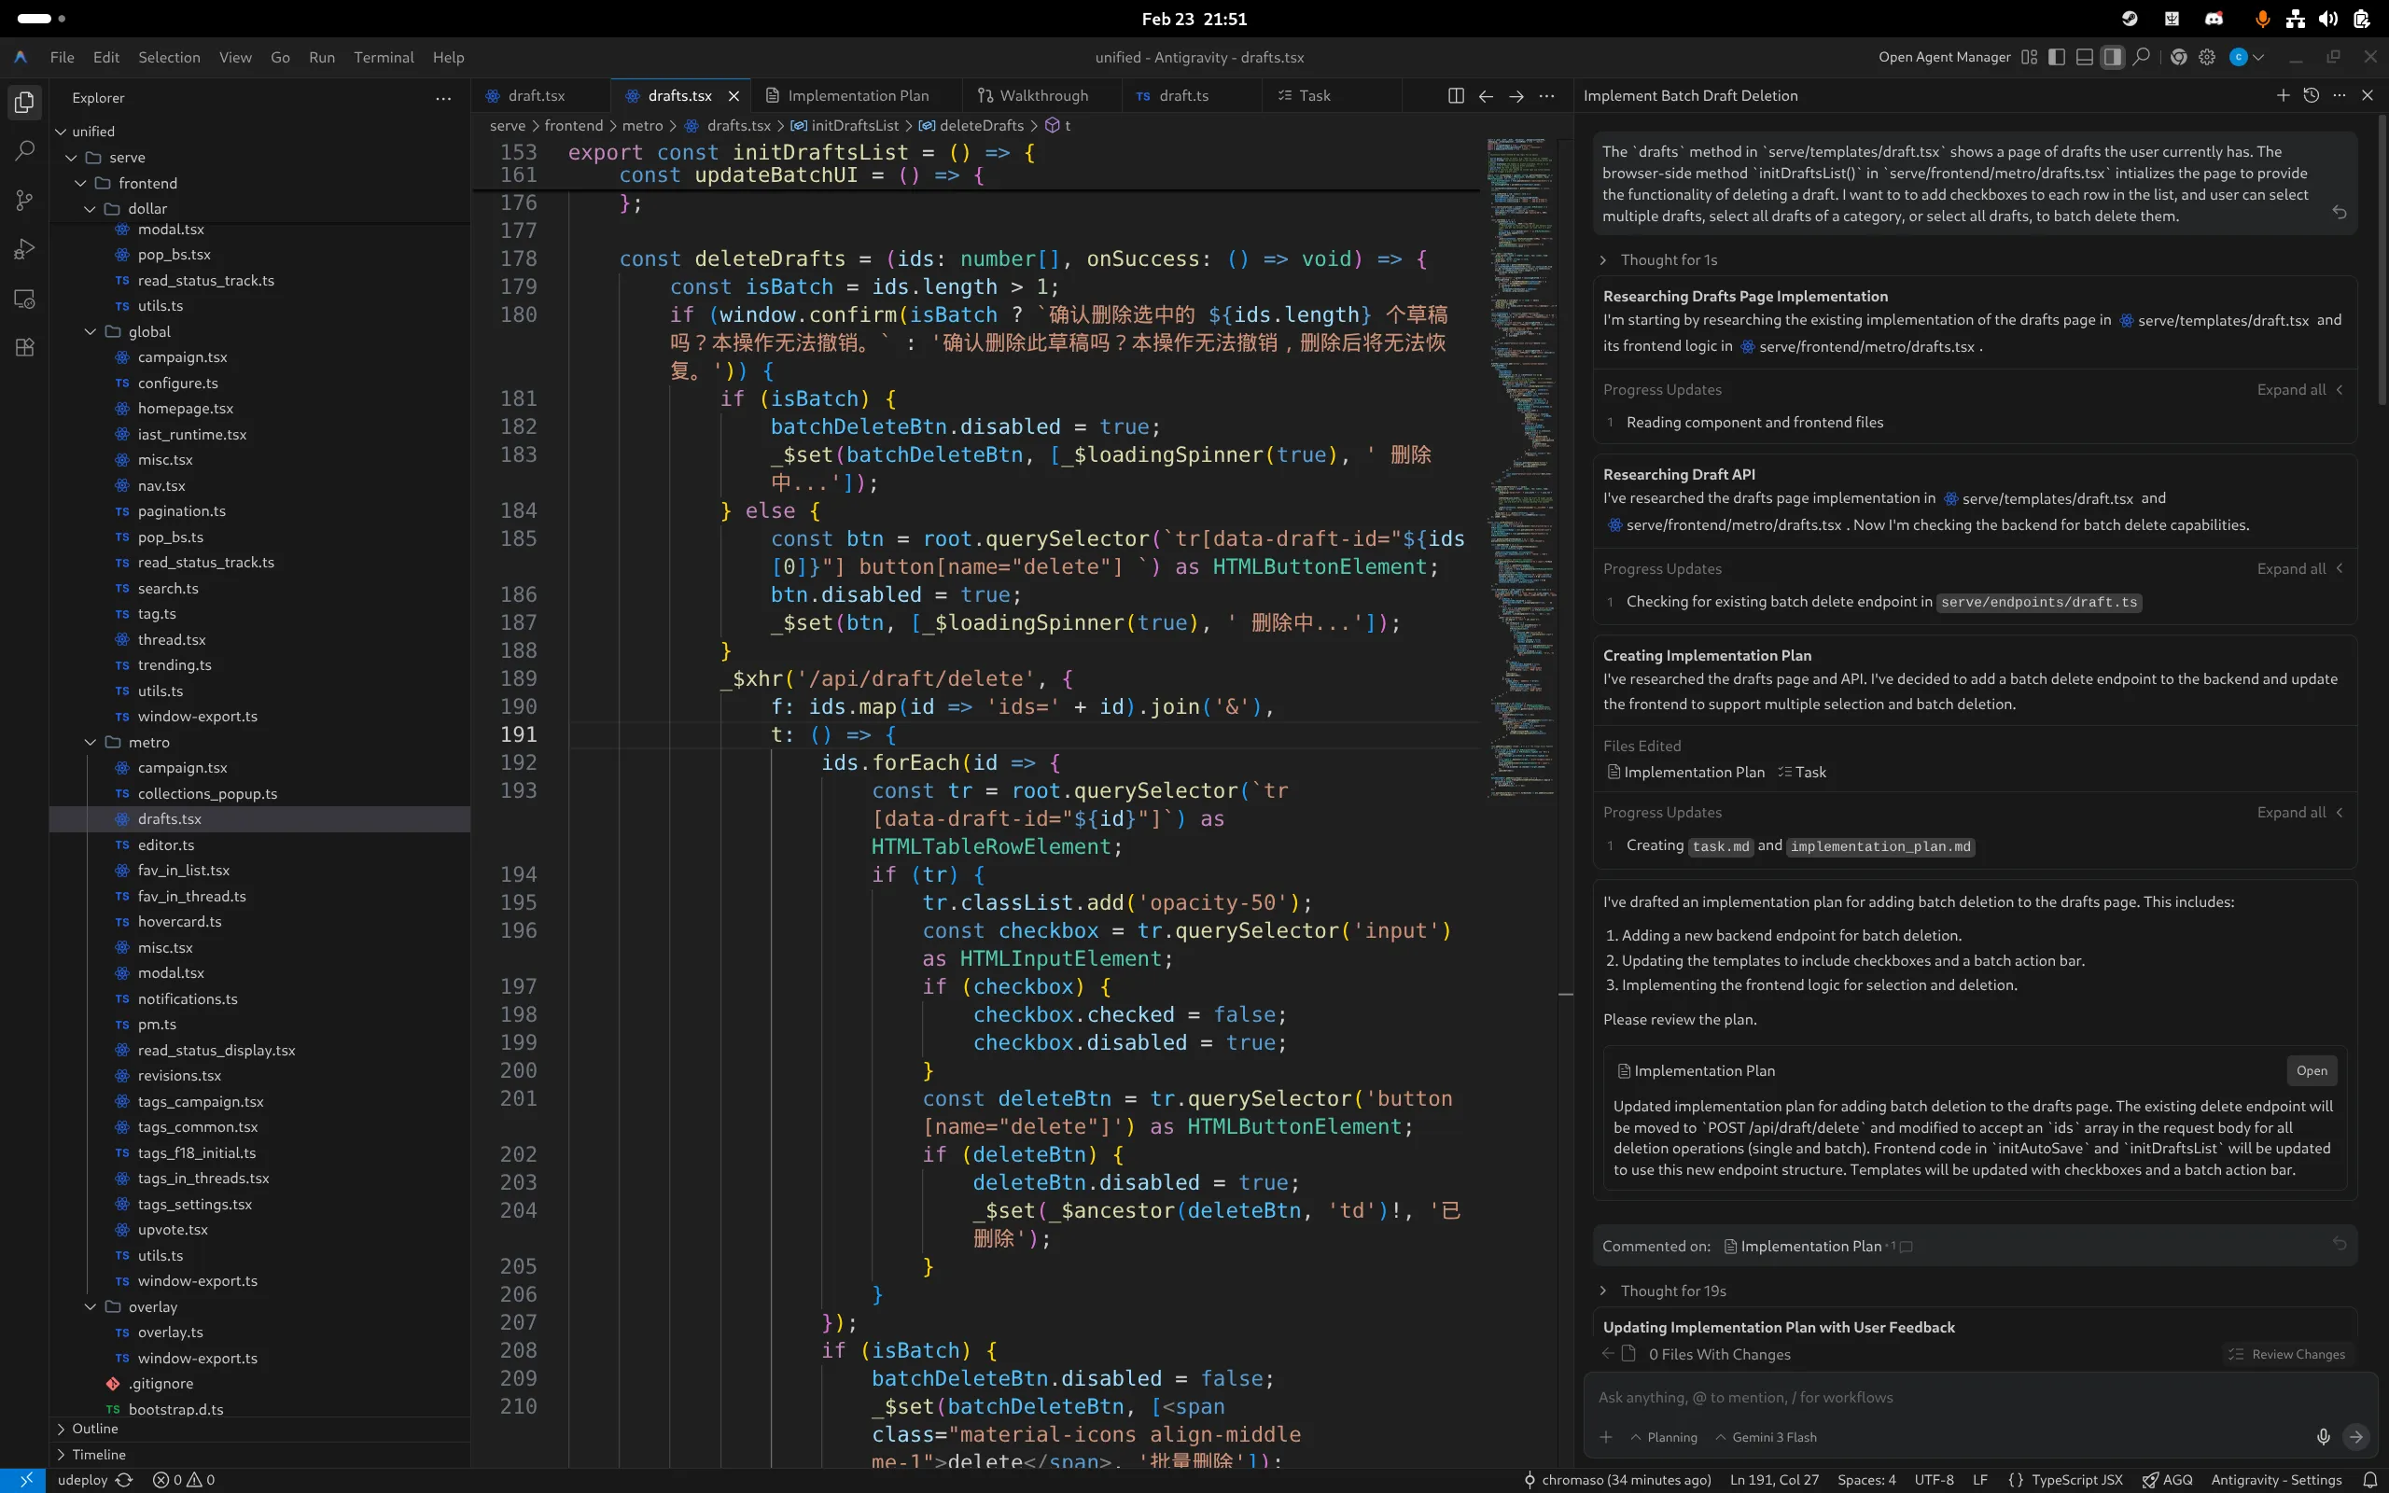This screenshot has width=2389, height=1493.
Task: Toggle the secondary side bar (agent panel)
Action: click(x=2112, y=57)
